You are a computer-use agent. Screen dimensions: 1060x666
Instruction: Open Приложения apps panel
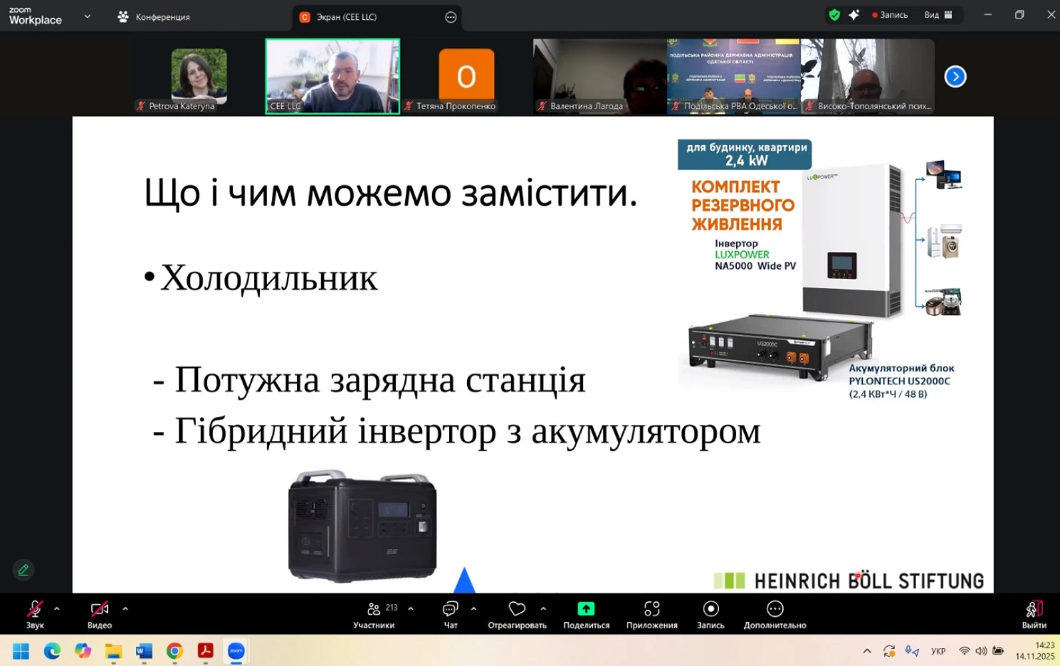pos(652,609)
